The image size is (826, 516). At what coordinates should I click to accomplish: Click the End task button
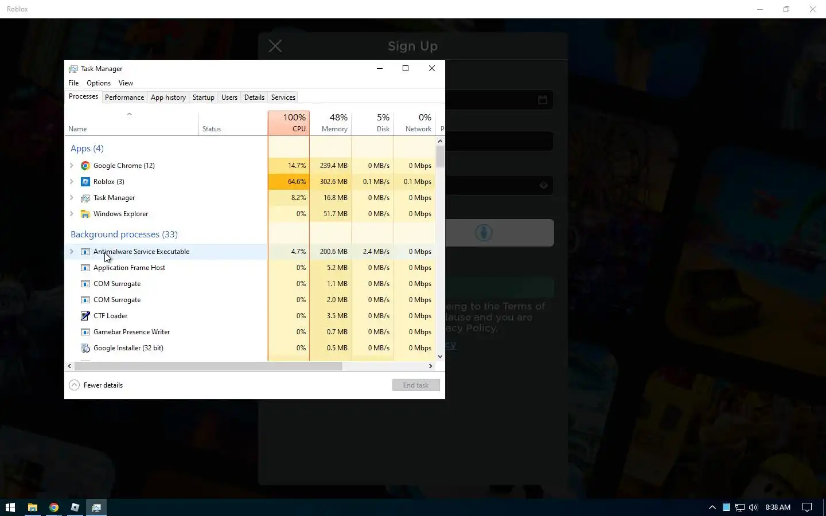pyautogui.click(x=416, y=385)
